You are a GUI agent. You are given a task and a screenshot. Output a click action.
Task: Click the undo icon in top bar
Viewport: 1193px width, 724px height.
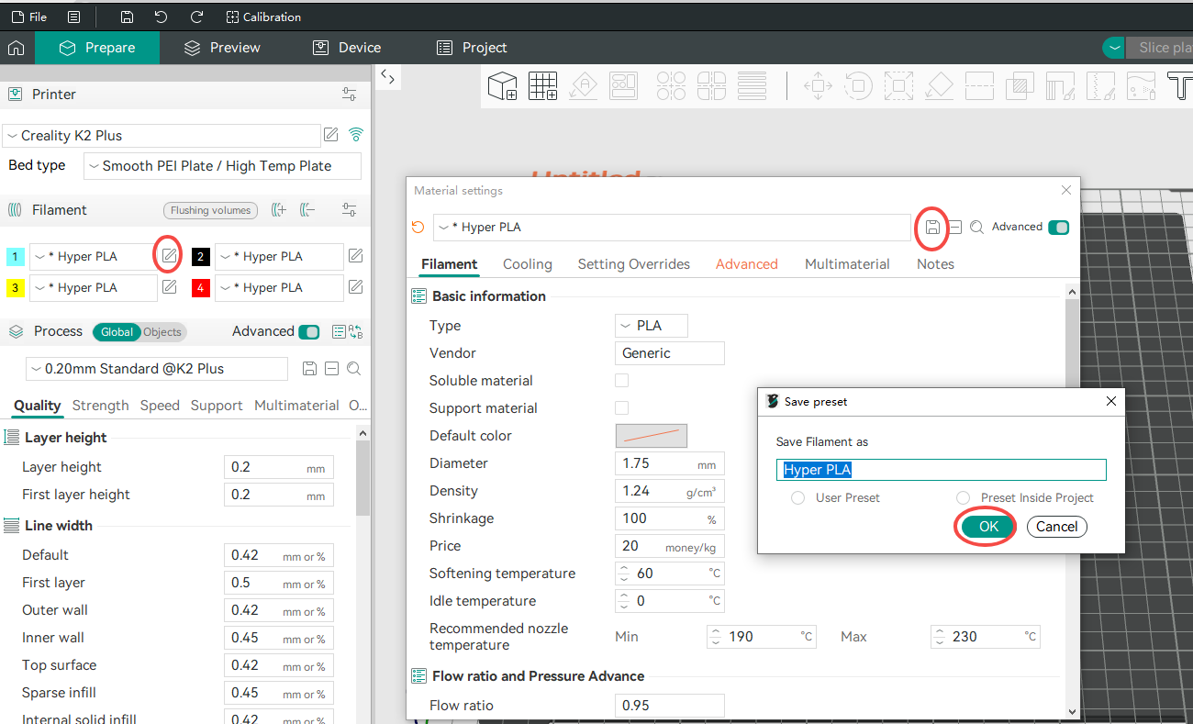(x=162, y=17)
